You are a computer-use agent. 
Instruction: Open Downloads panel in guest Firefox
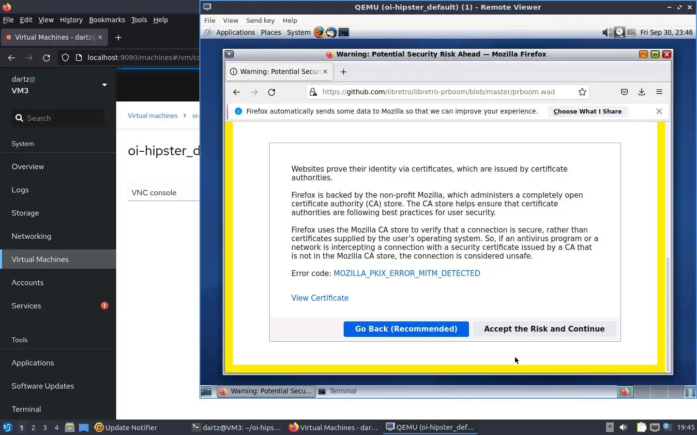(x=641, y=92)
